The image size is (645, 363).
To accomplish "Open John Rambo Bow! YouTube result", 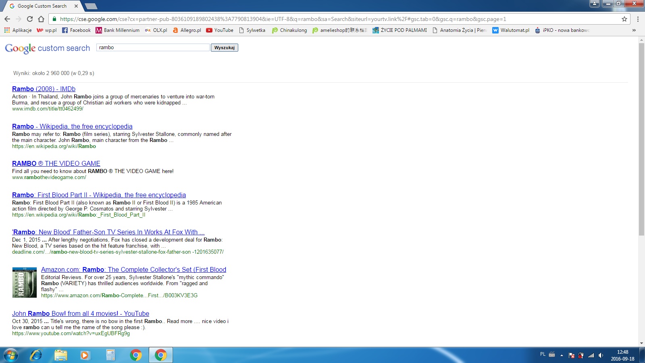I will tap(81, 313).
